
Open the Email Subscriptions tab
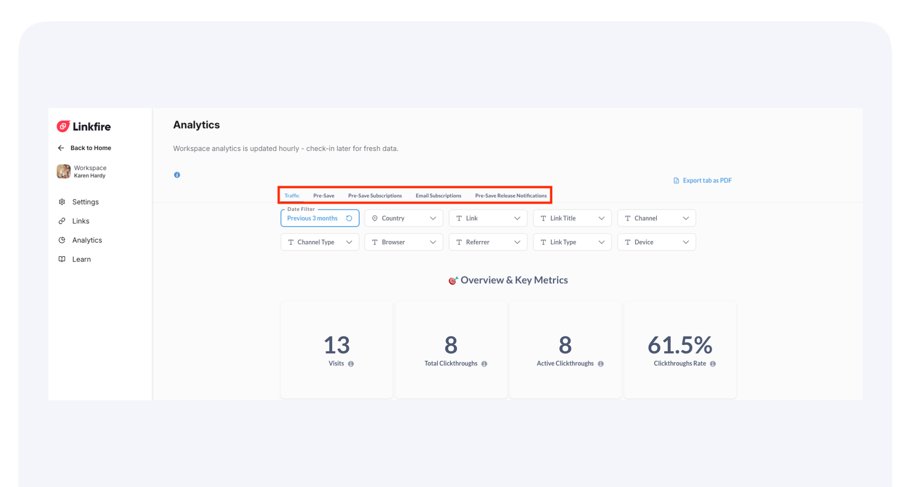(438, 195)
